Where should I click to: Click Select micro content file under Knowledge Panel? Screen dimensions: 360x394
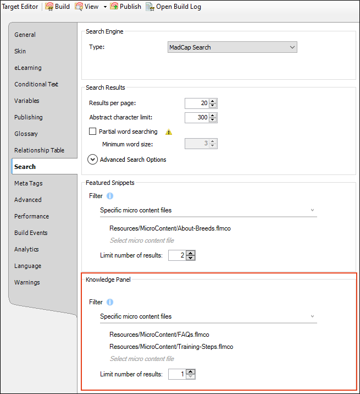(x=142, y=359)
